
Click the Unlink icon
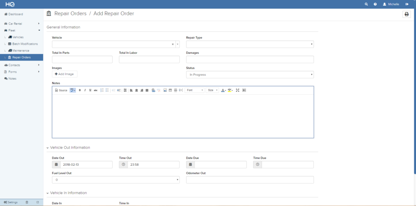[x=159, y=90]
